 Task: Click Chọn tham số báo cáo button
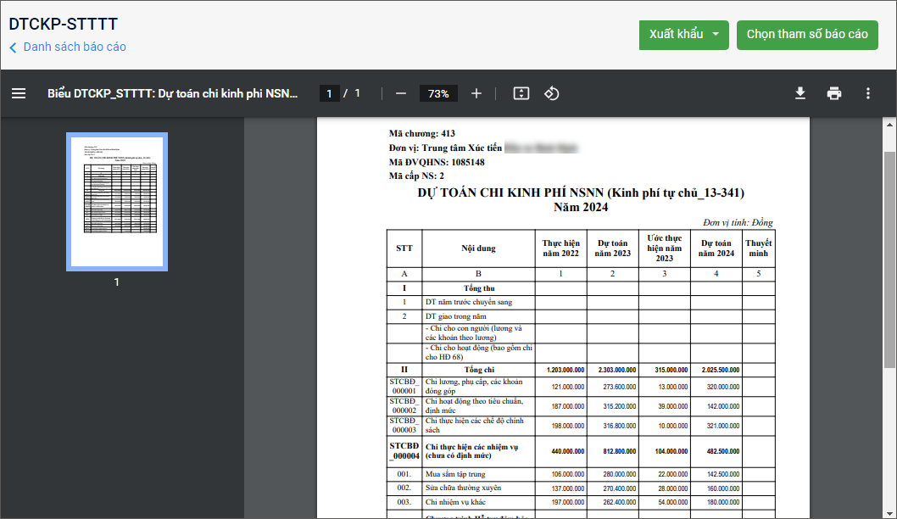pyautogui.click(x=806, y=35)
